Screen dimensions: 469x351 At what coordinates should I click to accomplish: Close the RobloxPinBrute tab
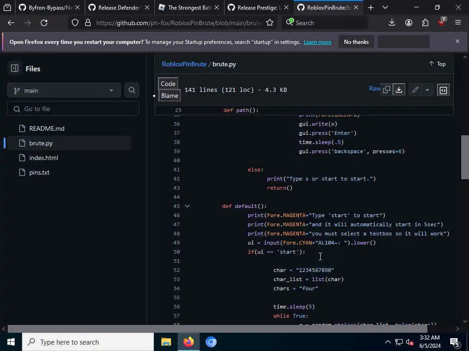click(356, 7)
